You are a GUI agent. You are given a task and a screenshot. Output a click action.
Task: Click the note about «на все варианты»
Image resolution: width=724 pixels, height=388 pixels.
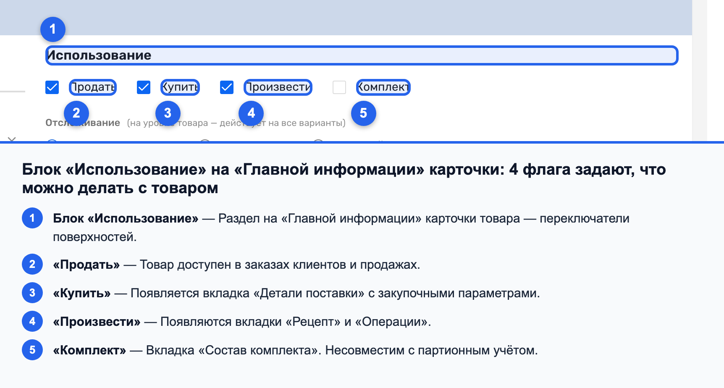[x=236, y=123]
